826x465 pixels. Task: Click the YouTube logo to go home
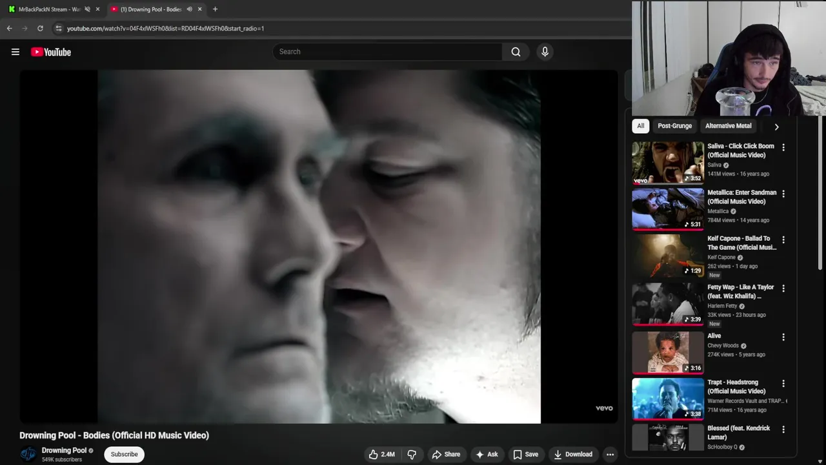click(51, 52)
